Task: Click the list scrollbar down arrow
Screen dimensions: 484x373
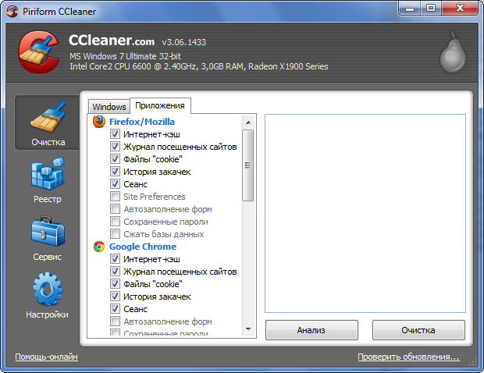Action: [248, 329]
